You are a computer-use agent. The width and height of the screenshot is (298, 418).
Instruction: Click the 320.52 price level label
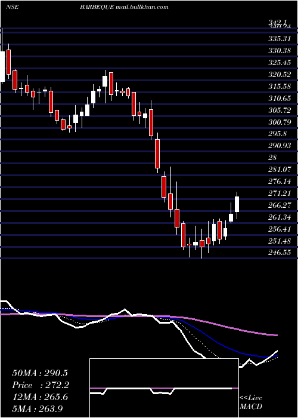[280, 75]
